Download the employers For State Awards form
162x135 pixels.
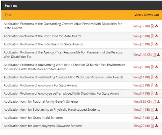coord(156,85)
